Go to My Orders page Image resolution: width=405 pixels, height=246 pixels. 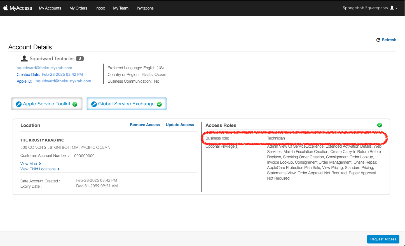point(78,8)
